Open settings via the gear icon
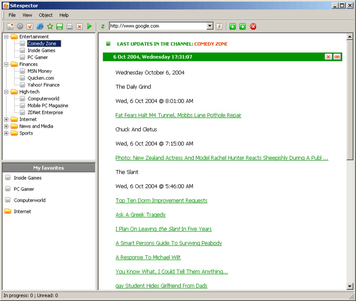 tap(20, 26)
